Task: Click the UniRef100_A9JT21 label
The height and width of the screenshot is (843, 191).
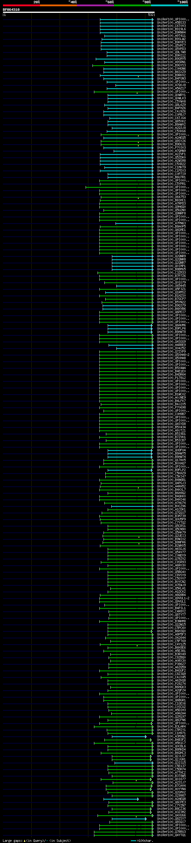Action: coord(171,430)
